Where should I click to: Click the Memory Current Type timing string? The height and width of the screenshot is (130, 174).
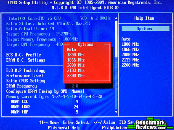pyautogui.click(x=77, y=96)
